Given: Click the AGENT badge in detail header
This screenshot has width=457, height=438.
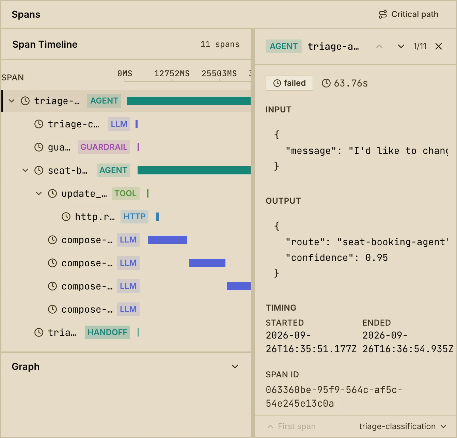Looking at the screenshot, I should tap(284, 46).
